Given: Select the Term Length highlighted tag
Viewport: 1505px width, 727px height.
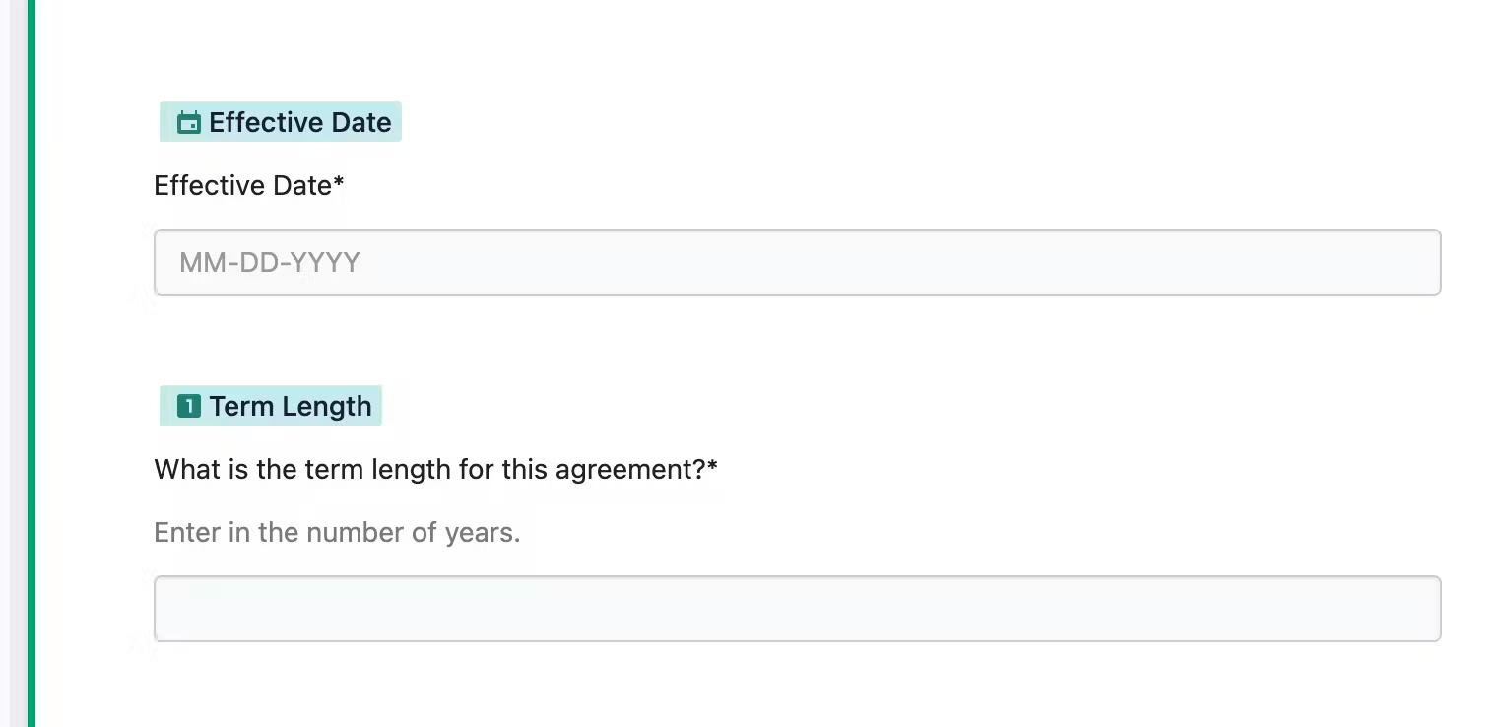Looking at the screenshot, I should (x=271, y=406).
